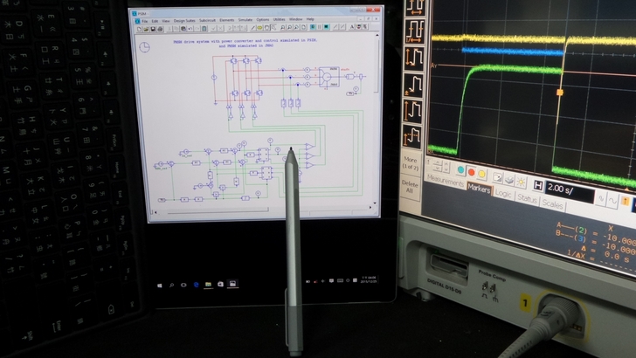
Task: Click the taskbar clock and date
Action: tap(369, 279)
